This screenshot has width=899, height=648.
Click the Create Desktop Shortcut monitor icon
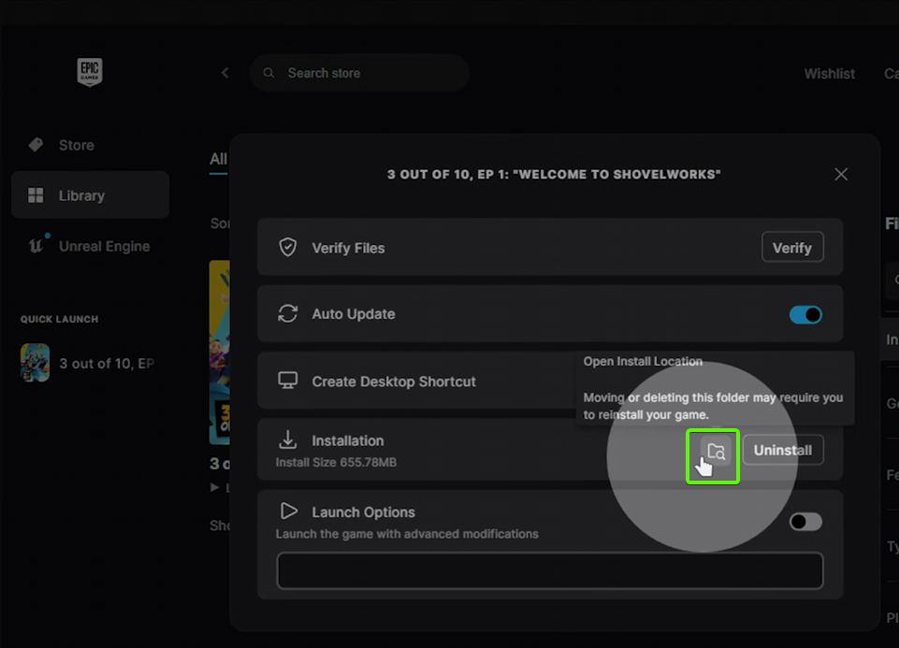(288, 381)
